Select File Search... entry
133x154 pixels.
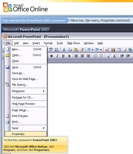26,85
